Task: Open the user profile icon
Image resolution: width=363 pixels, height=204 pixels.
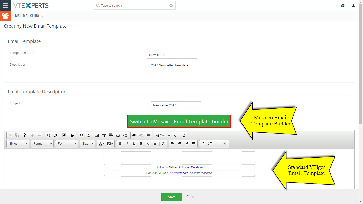Action: [x=353, y=6]
